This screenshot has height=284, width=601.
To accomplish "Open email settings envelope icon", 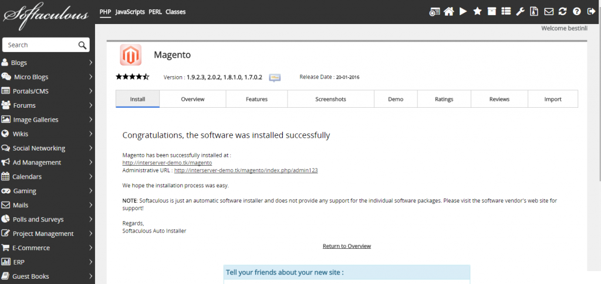I will [x=549, y=12].
